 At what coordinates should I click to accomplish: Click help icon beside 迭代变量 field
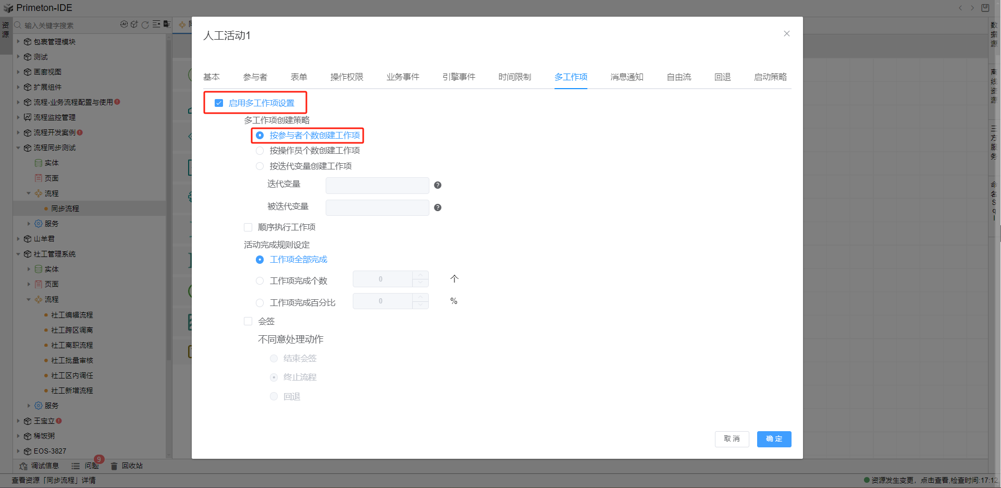438,185
